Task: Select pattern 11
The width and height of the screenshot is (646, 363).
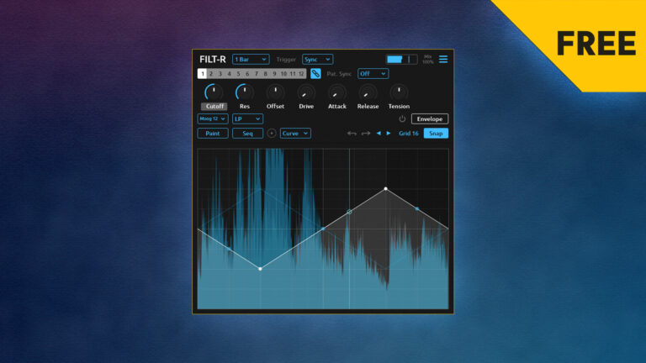Action: tap(293, 74)
